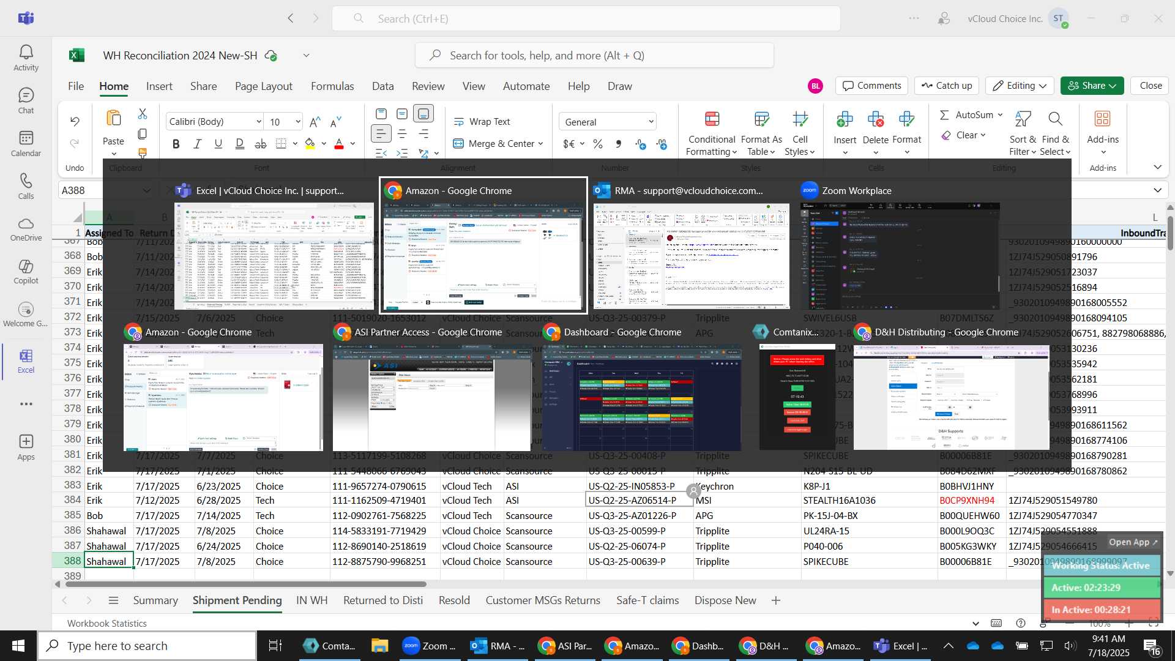Open Task View on taskbar

click(x=275, y=645)
